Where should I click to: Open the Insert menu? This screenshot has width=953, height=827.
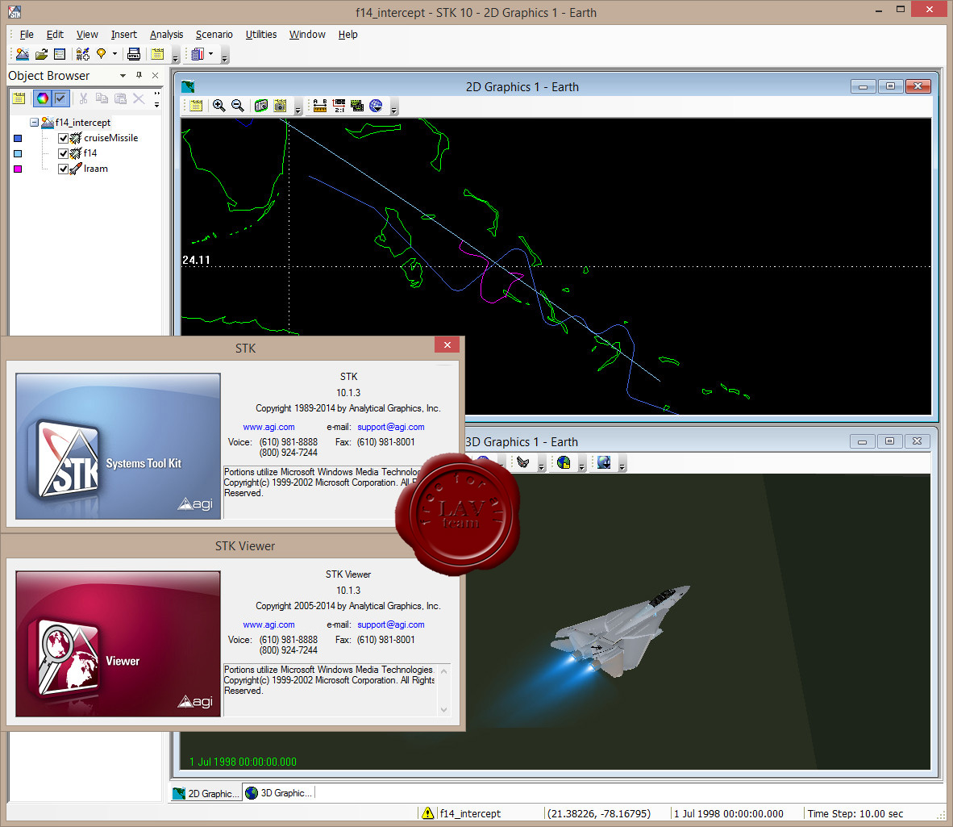[x=124, y=35]
